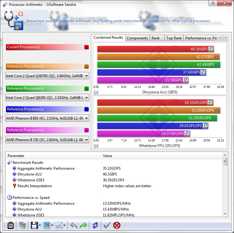
Task: Click the stethoscope module icon in header
Action: pos(14,21)
